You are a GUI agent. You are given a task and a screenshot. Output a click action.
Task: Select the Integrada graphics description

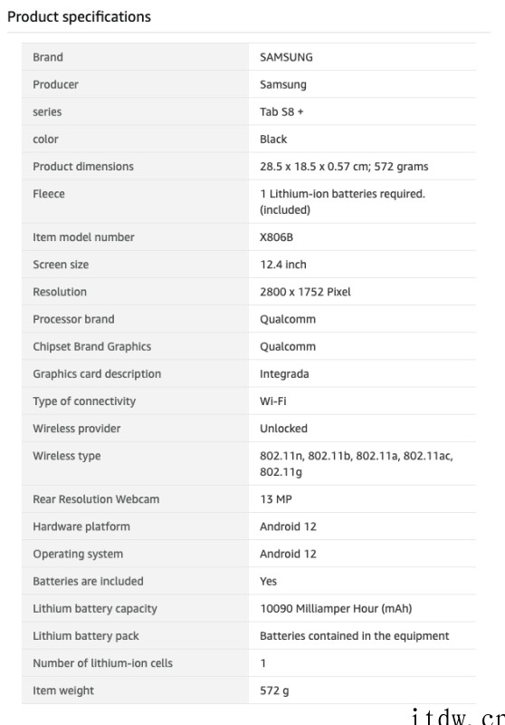pyautogui.click(x=284, y=374)
